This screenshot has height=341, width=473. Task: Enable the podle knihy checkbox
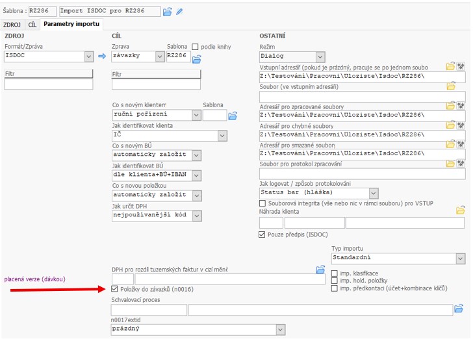(x=195, y=47)
